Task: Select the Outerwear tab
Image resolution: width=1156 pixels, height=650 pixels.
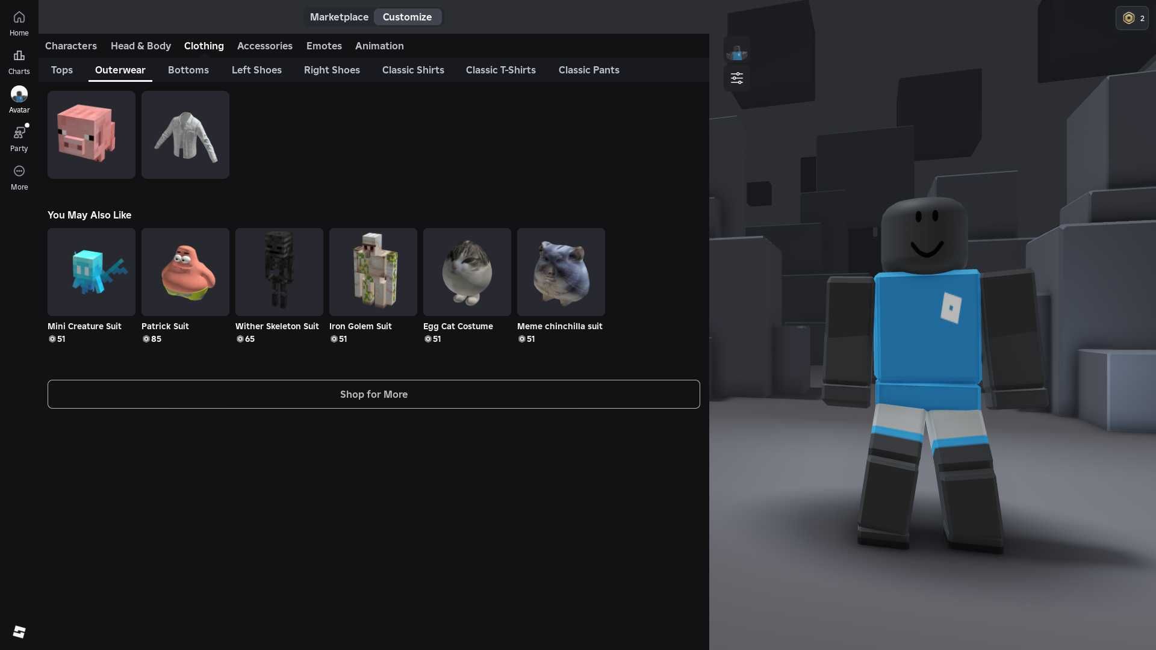Action: 120,70
